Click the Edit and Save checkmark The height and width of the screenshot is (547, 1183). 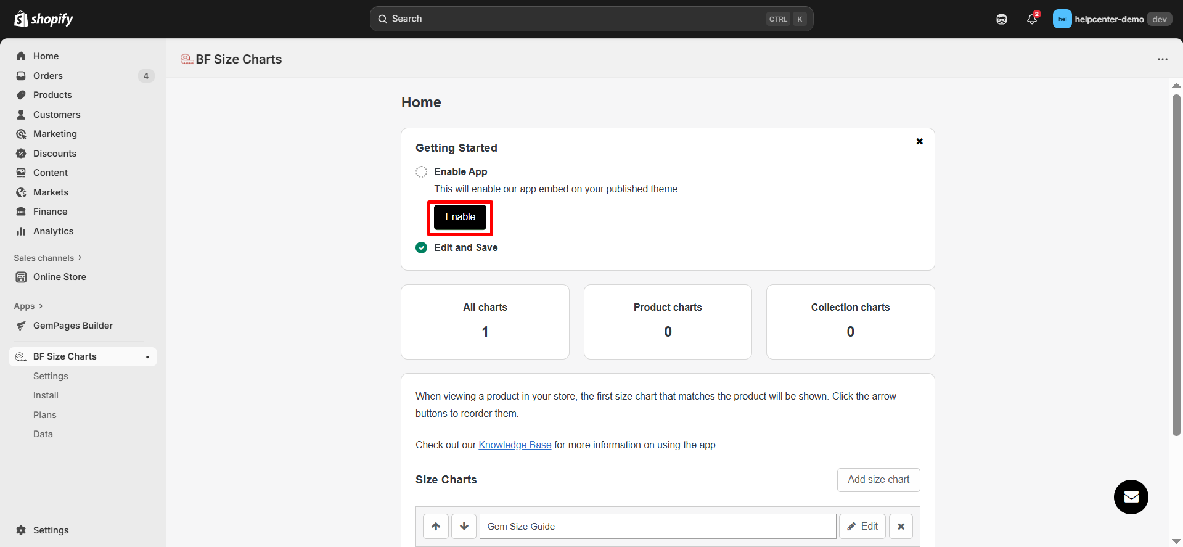pos(421,248)
